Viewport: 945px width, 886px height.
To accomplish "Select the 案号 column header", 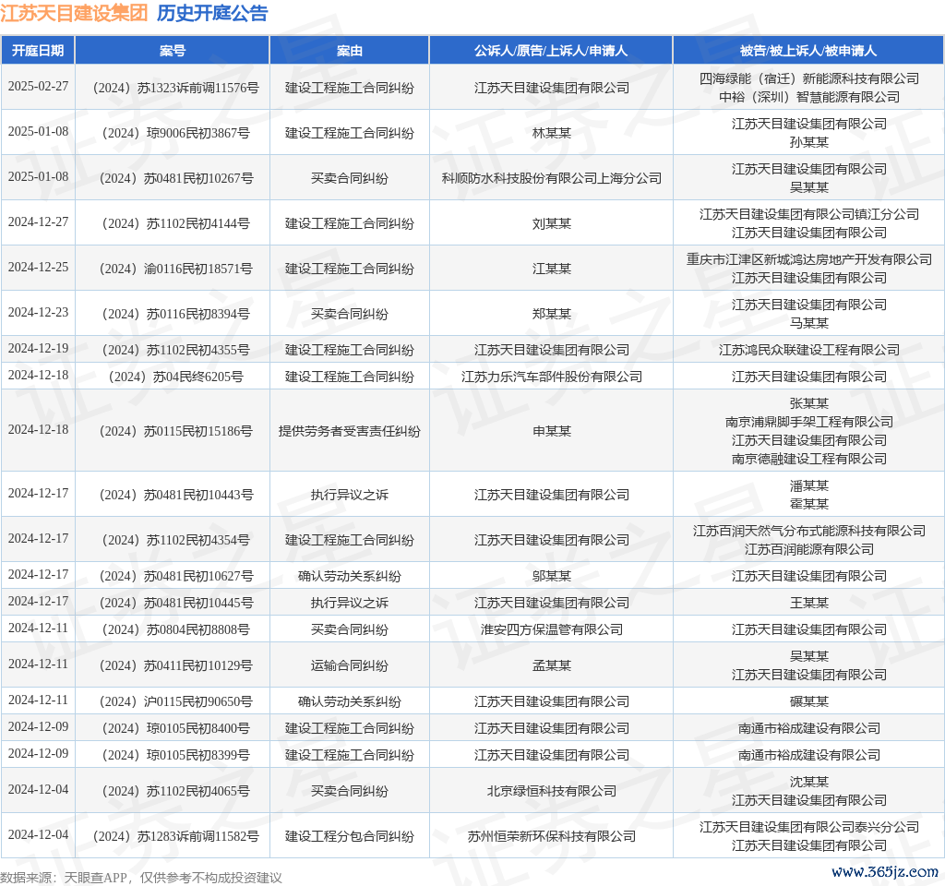I will pyautogui.click(x=173, y=51).
